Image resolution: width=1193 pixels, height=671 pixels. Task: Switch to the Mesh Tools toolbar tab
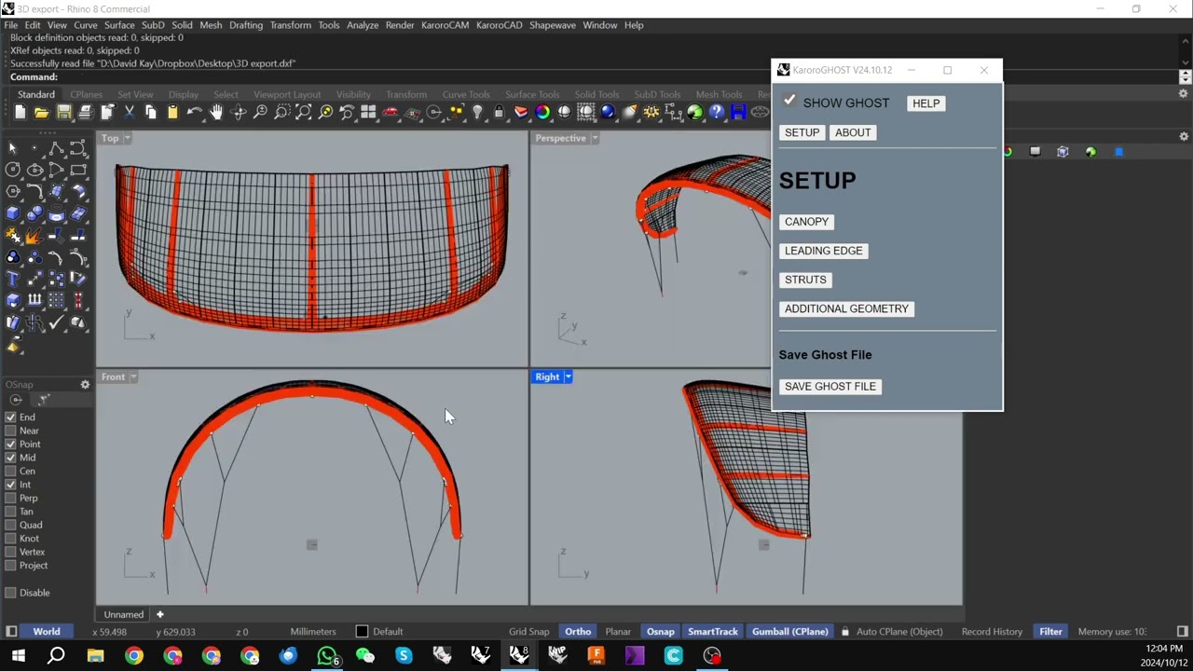point(719,94)
